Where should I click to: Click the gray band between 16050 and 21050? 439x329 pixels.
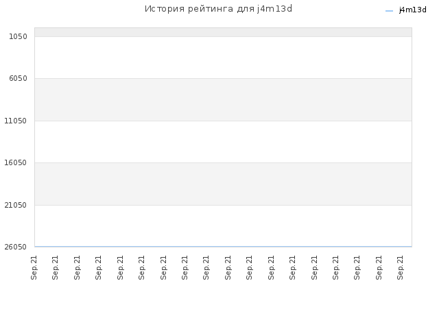coord(223,184)
